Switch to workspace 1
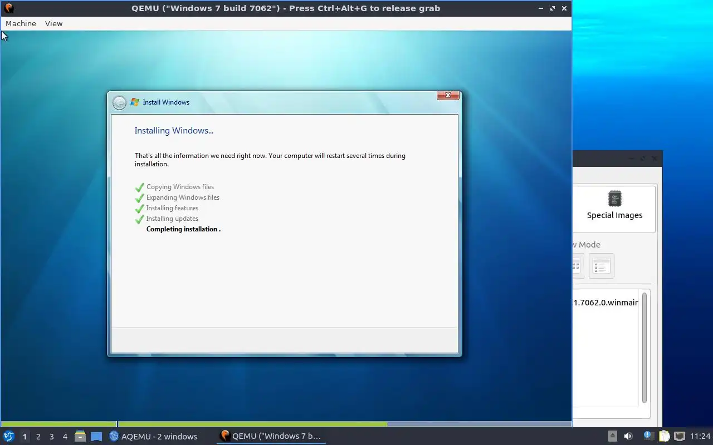 [x=25, y=437]
